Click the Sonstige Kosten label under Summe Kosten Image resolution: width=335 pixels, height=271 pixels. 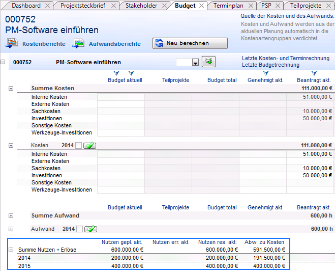pos(51,125)
